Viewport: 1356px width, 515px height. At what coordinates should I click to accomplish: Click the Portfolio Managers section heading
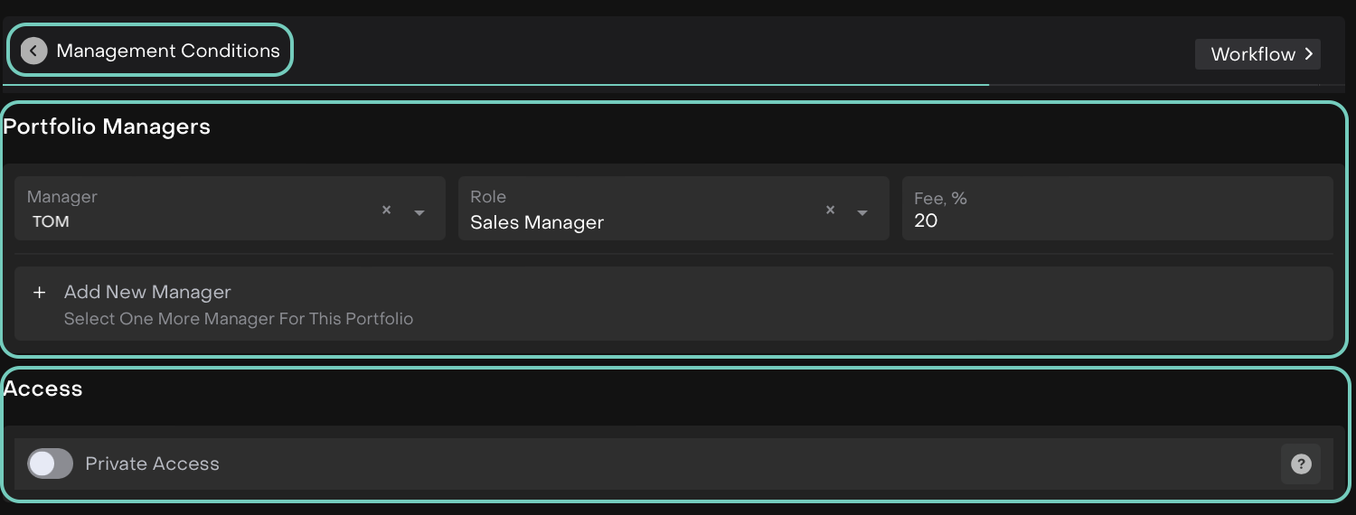pos(107,126)
